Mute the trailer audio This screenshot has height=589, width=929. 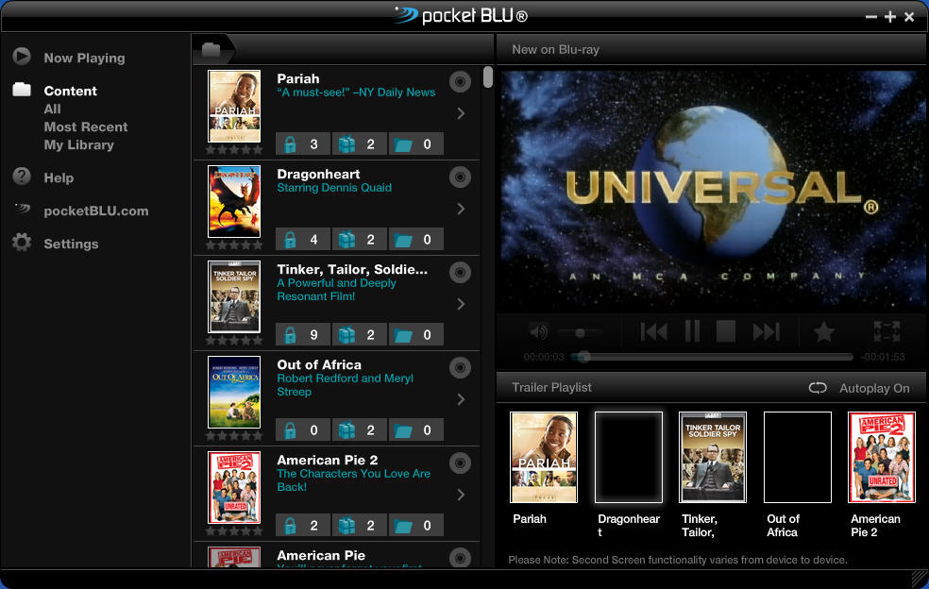pyautogui.click(x=537, y=331)
